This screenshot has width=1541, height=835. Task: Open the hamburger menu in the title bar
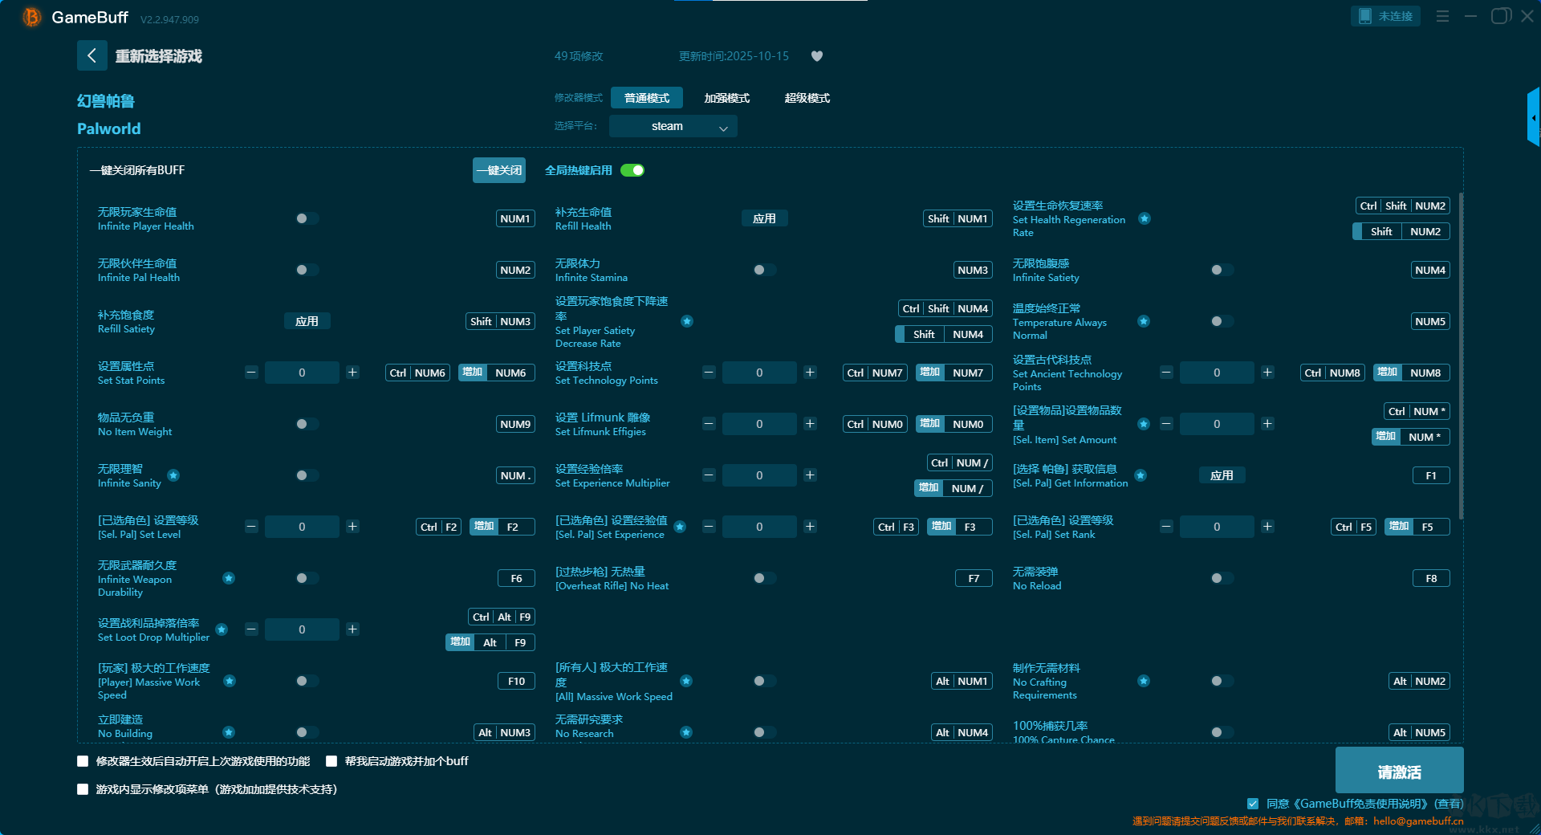1442,16
